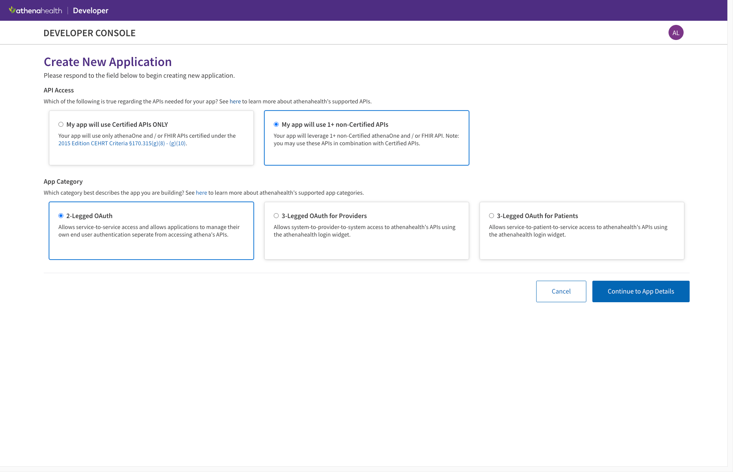This screenshot has width=733, height=472.
Task: Click the non-Certified APIs card description text
Action: (x=366, y=140)
